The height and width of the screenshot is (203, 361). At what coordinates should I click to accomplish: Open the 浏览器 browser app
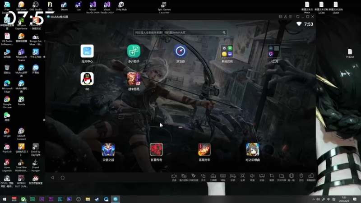tap(180, 51)
